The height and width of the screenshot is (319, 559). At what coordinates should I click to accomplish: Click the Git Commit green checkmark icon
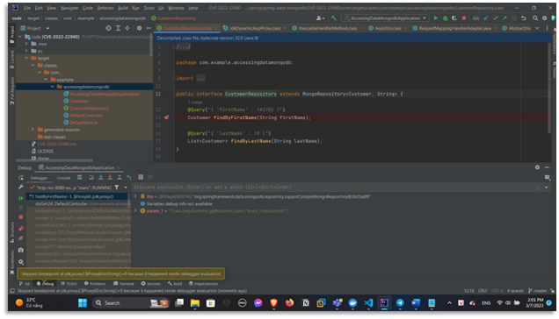coord(495,18)
